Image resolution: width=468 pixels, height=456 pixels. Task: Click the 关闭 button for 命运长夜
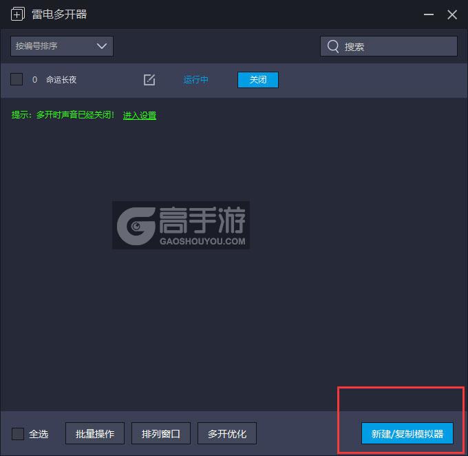pyautogui.click(x=258, y=80)
